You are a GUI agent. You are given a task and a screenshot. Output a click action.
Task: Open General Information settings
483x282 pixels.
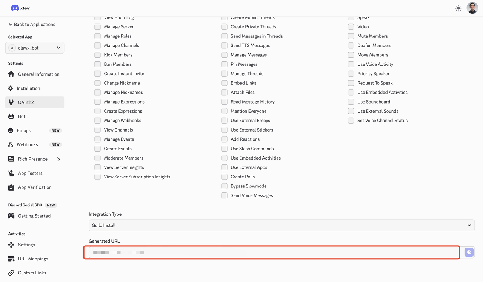[x=38, y=74]
